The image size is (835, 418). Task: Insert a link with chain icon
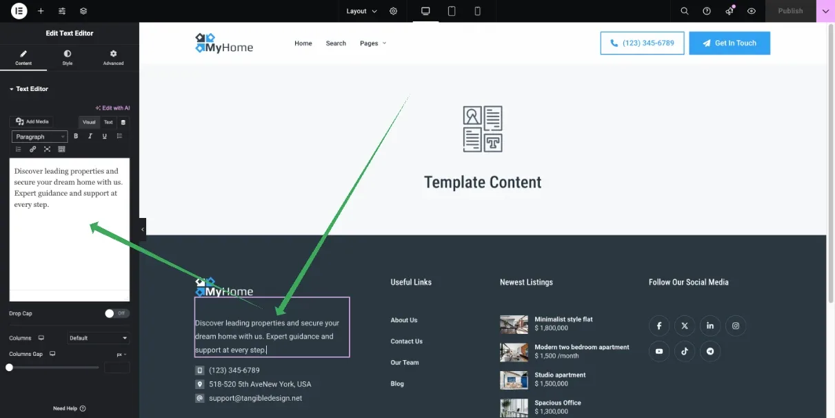coord(32,149)
